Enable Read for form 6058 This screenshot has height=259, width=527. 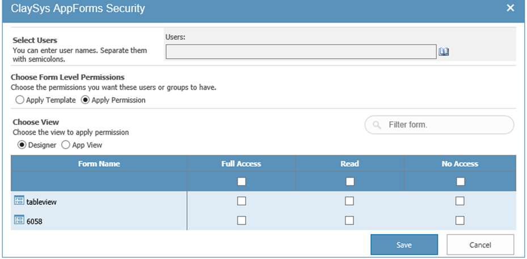click(349, 220)
